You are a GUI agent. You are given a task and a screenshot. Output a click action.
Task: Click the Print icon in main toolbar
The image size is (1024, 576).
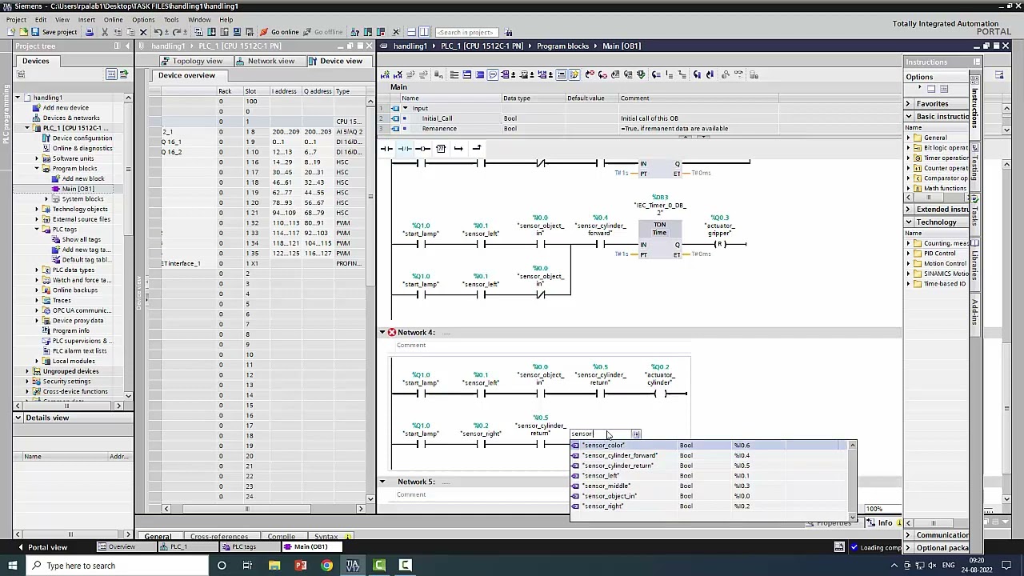point(90,32)
